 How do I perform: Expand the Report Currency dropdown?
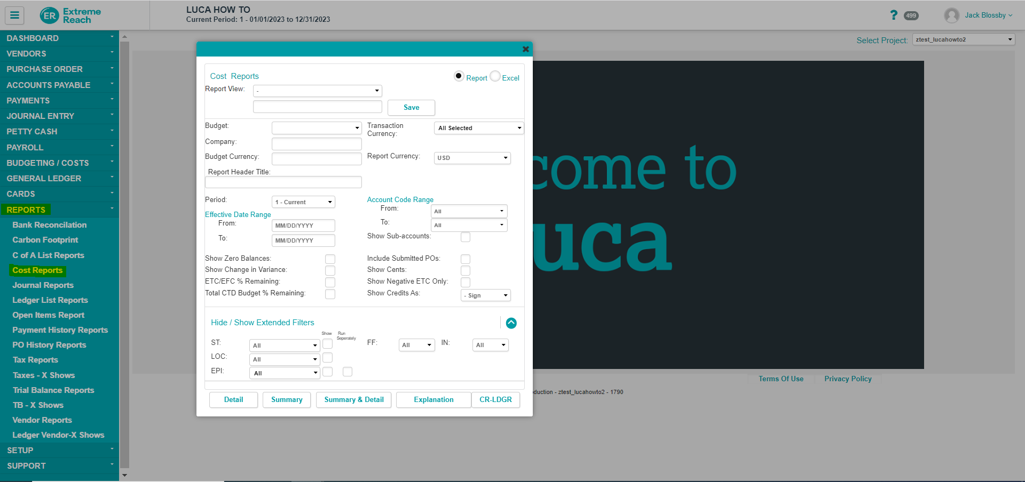(472, 158)
